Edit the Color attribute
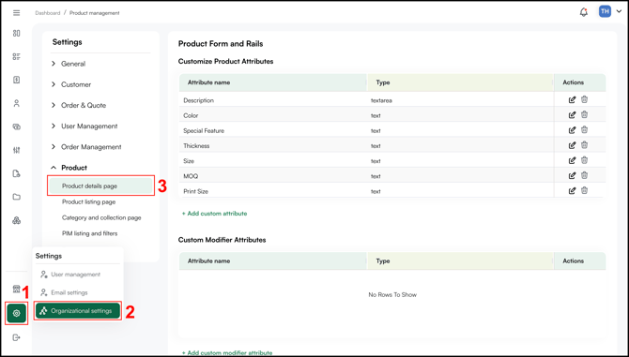 click(572, 115)
